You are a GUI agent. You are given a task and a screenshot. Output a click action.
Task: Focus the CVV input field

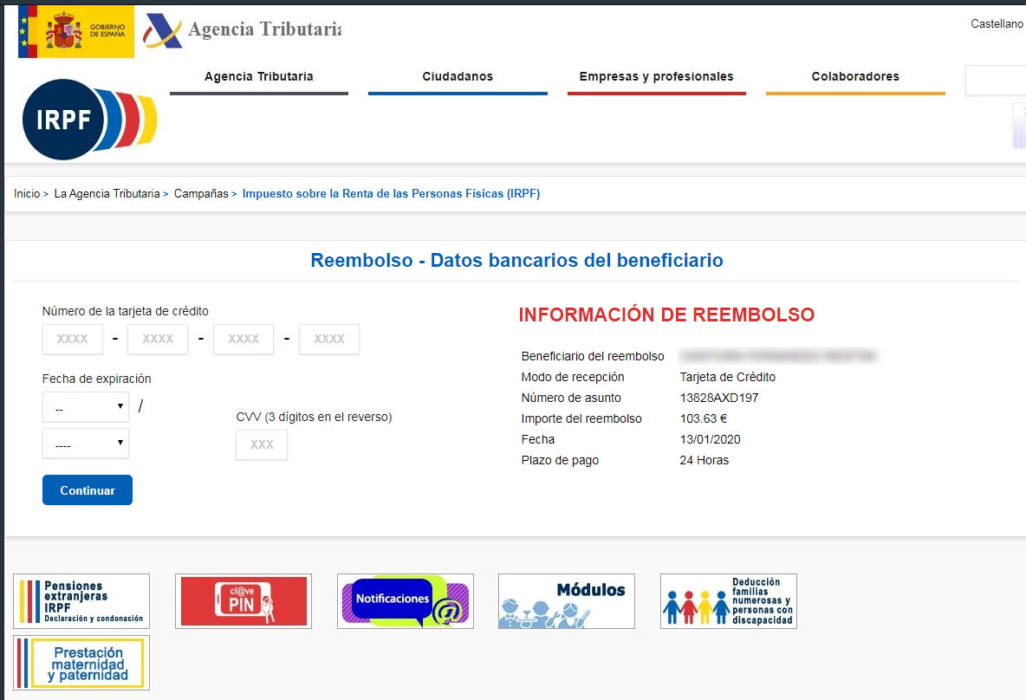(x=262, y=444)
